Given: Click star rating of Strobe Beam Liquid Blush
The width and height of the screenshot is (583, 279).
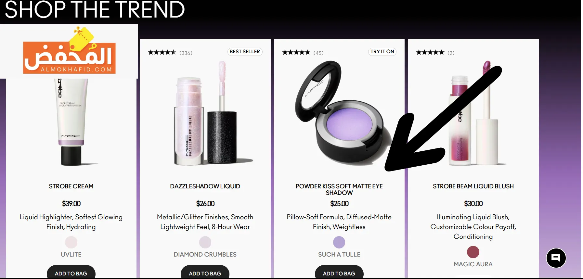Looking at the screenshot, I should click(x=430, y=52).
